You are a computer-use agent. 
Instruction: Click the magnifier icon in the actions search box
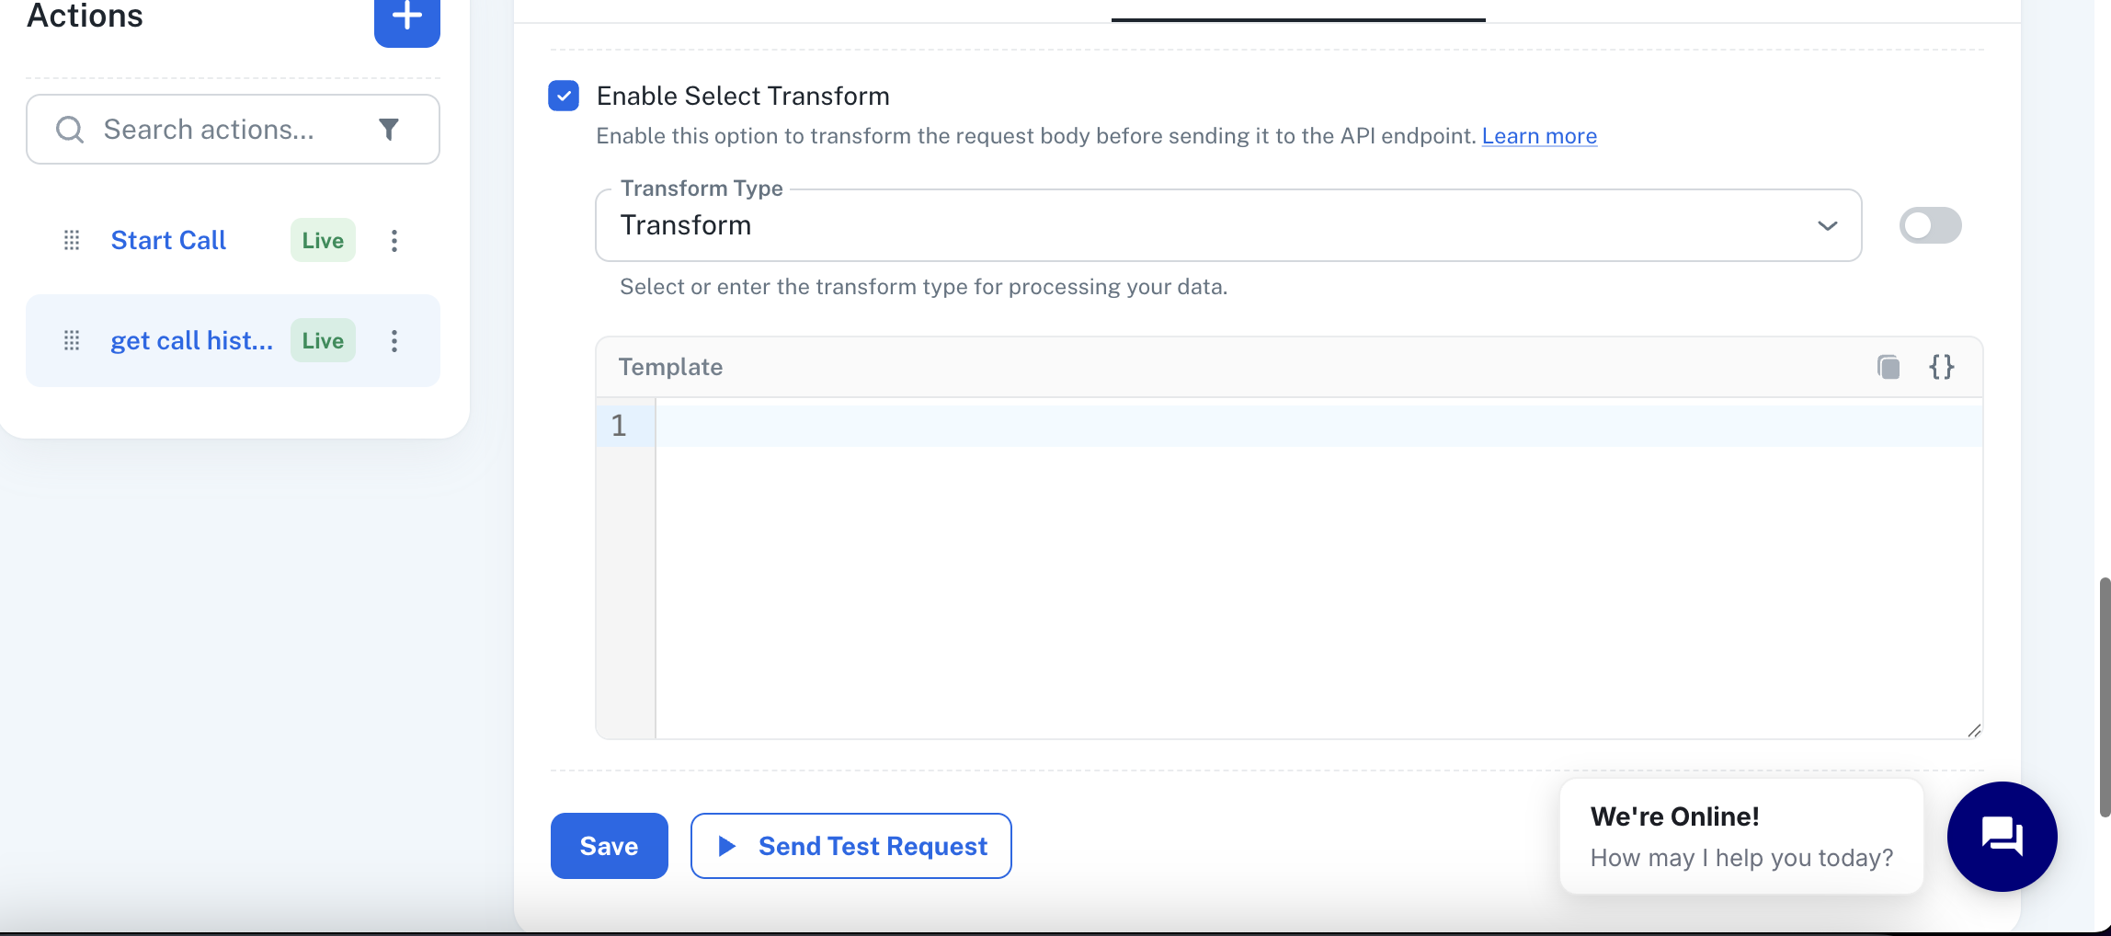(x=70, y=130)
